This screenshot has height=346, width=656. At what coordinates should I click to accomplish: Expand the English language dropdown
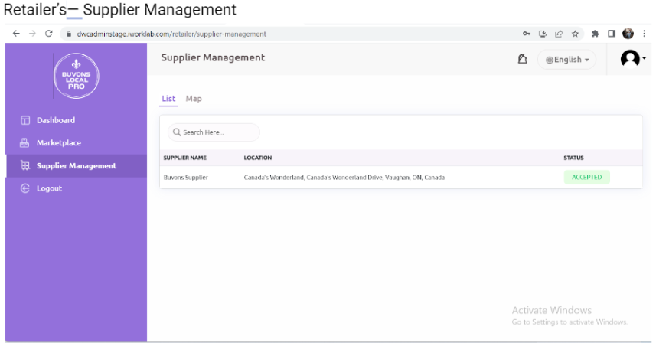(x=566, y=60)
